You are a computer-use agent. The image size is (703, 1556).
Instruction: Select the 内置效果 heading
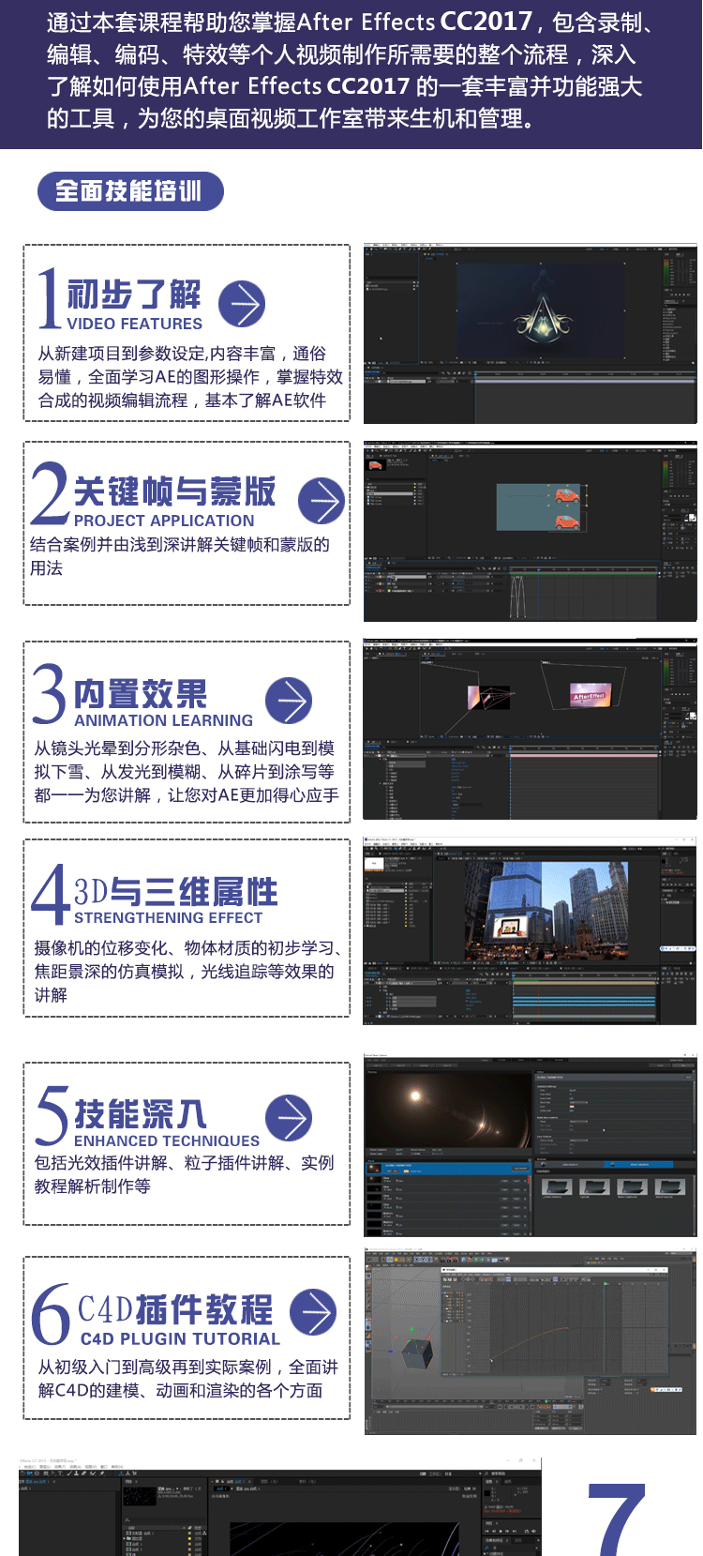click(141, 694)
